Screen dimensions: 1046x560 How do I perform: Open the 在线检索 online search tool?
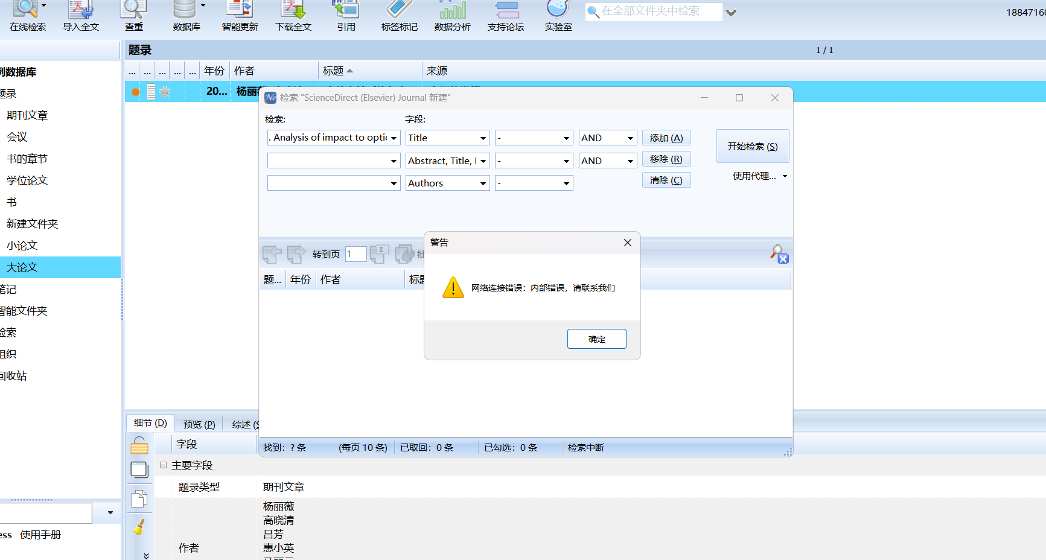(28, 16)
